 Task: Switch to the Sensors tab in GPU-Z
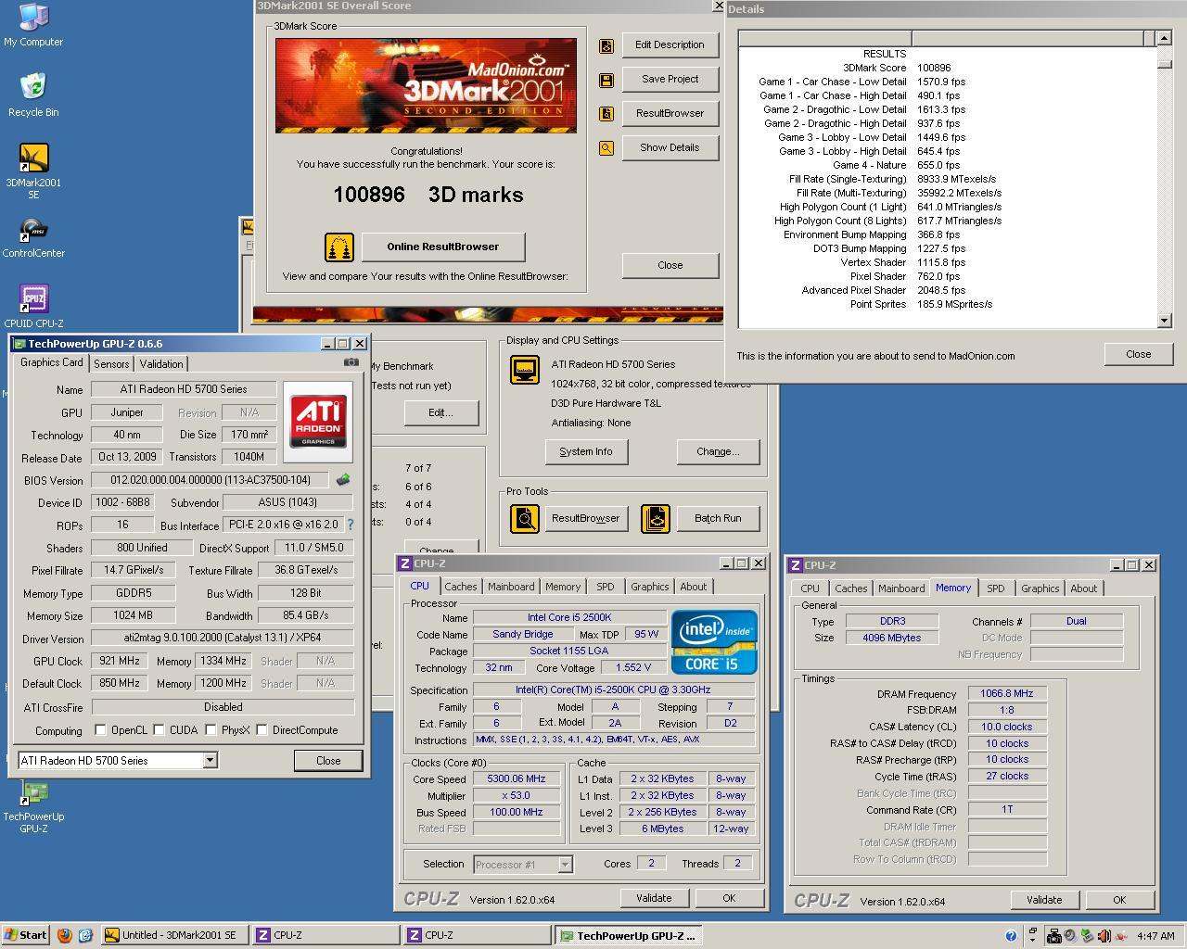111,364
